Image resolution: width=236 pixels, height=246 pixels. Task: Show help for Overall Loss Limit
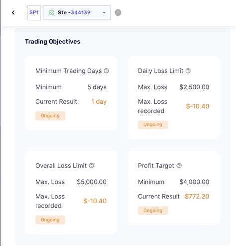[92, 166]
